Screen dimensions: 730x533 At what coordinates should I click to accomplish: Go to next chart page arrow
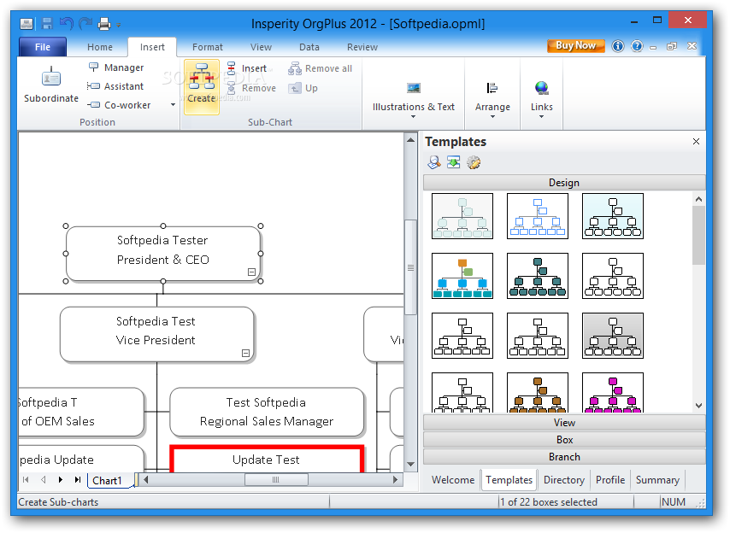click(61, 480)
